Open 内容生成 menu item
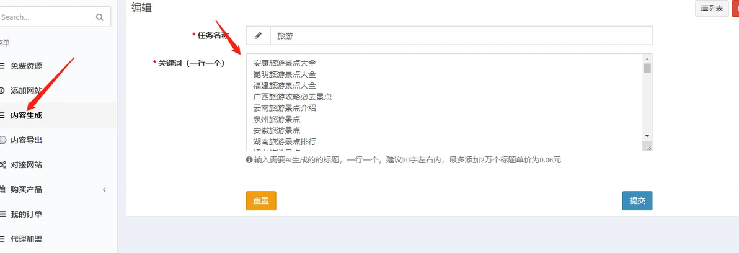The width and height of the screenshot is (739, 253). (26, 115)
